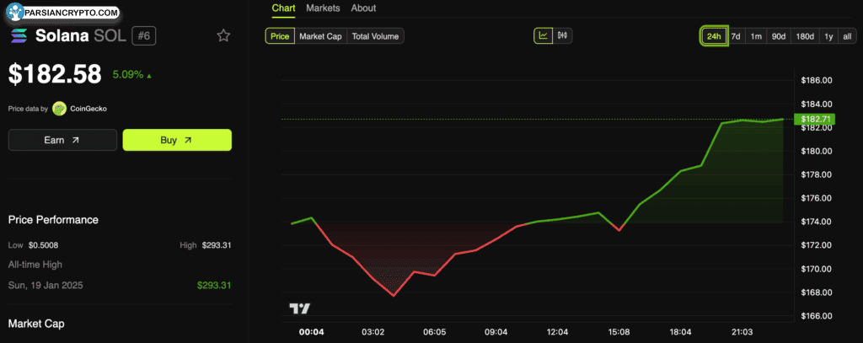The height and width of the screenshot is (343, 863).
Task: Set chart range to 180d
Action: pos(805,36)
